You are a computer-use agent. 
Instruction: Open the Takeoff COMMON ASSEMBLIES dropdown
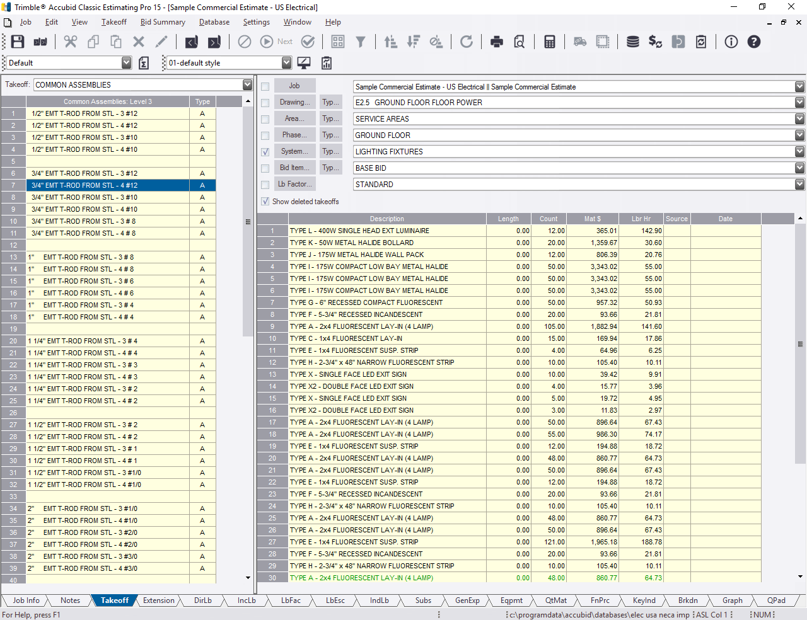pyautogui.click(x=248, y=84)
